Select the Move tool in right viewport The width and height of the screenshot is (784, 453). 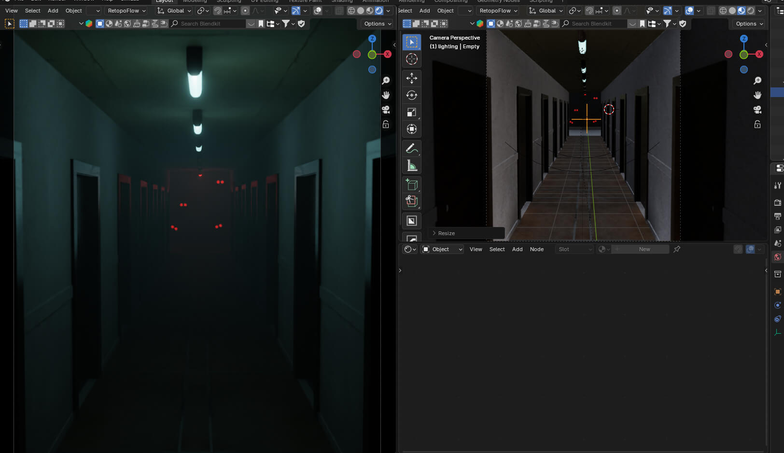click(x=411, y=78)
